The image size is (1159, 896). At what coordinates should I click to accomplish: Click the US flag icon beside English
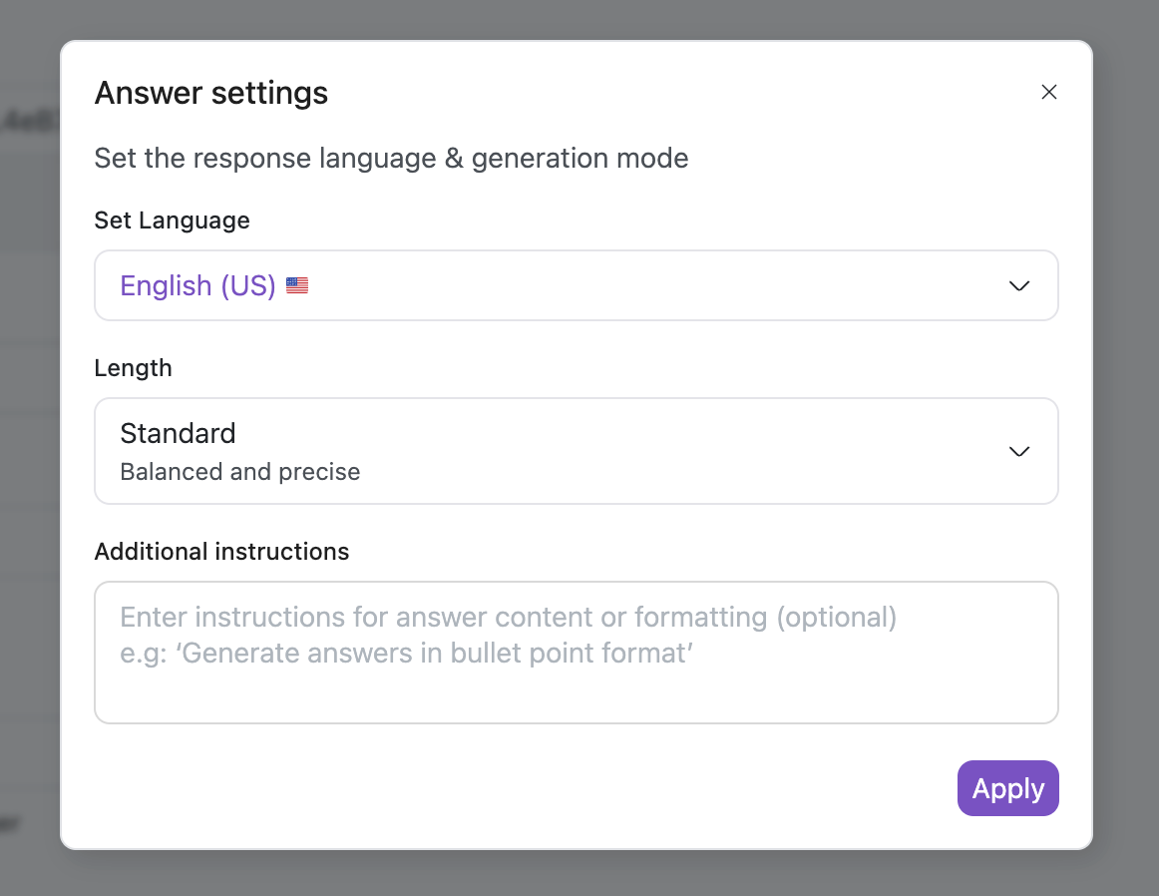point(297,286)
